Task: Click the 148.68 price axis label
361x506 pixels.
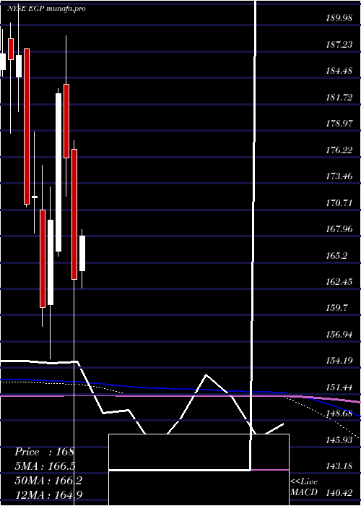Action: [x=339, y=414]
